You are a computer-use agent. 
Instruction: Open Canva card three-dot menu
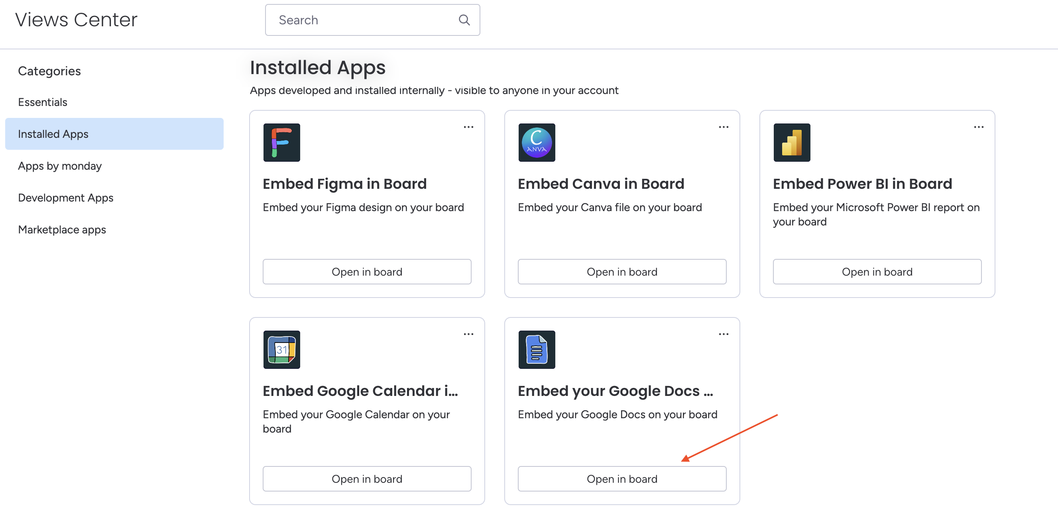(723, 127)
